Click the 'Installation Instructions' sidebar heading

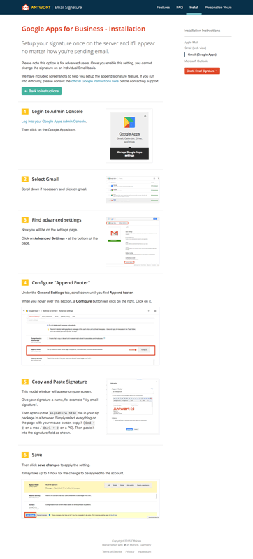(202, 31)
